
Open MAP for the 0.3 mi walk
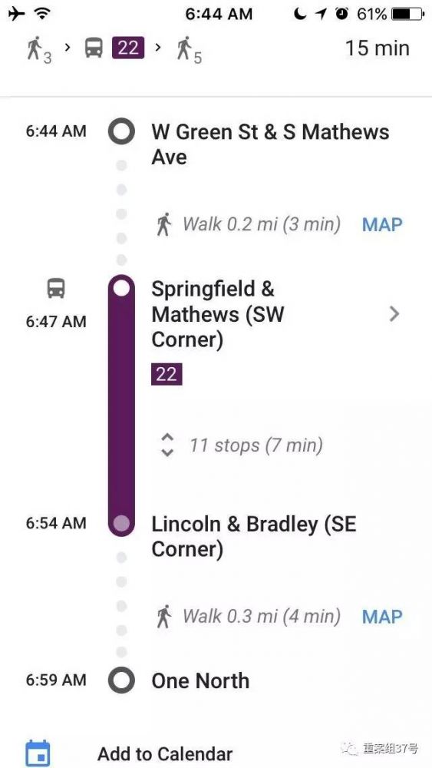click(x=382, y=617)
